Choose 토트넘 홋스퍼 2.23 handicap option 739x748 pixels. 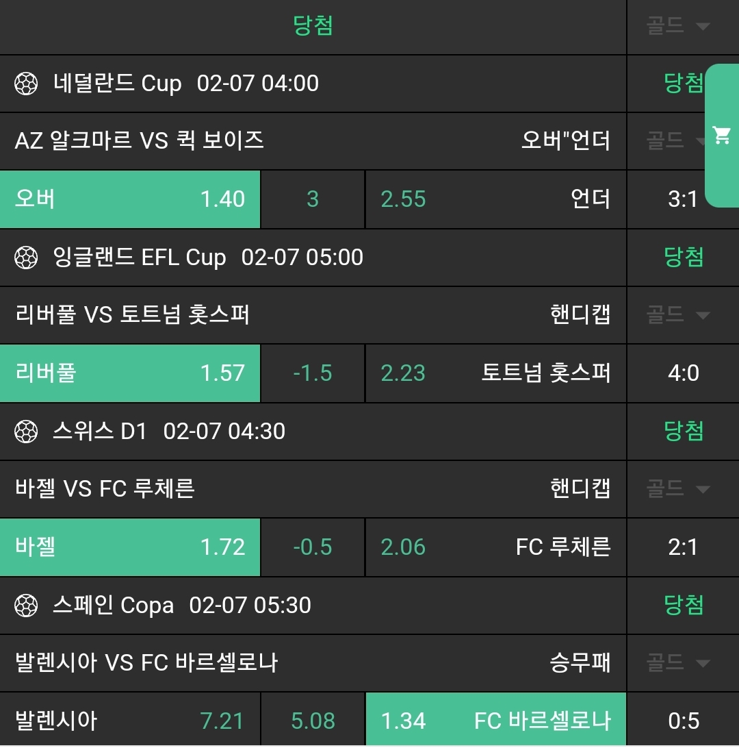[x=495, y=373]
